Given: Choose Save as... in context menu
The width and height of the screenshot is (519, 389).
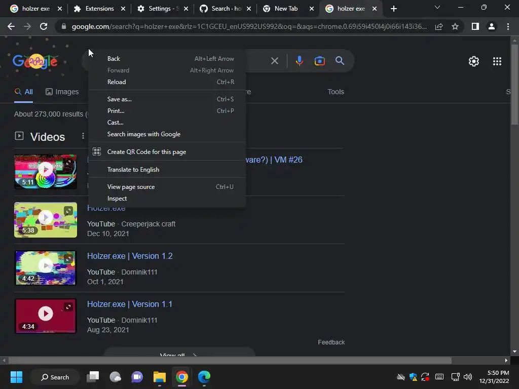Looking at the screenshot, I should [x=167, y=99].
